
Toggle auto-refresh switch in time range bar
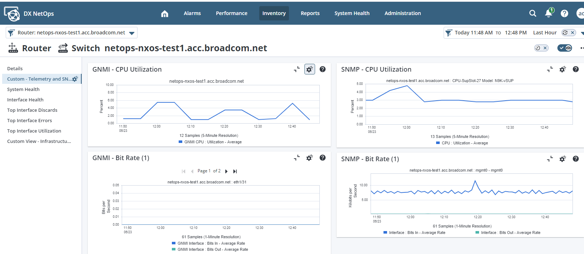pos(569,33)
